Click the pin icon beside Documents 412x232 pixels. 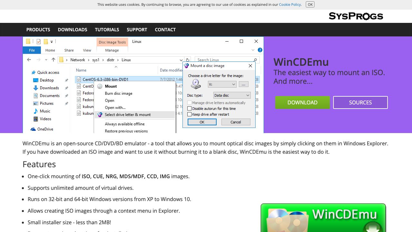67,96
